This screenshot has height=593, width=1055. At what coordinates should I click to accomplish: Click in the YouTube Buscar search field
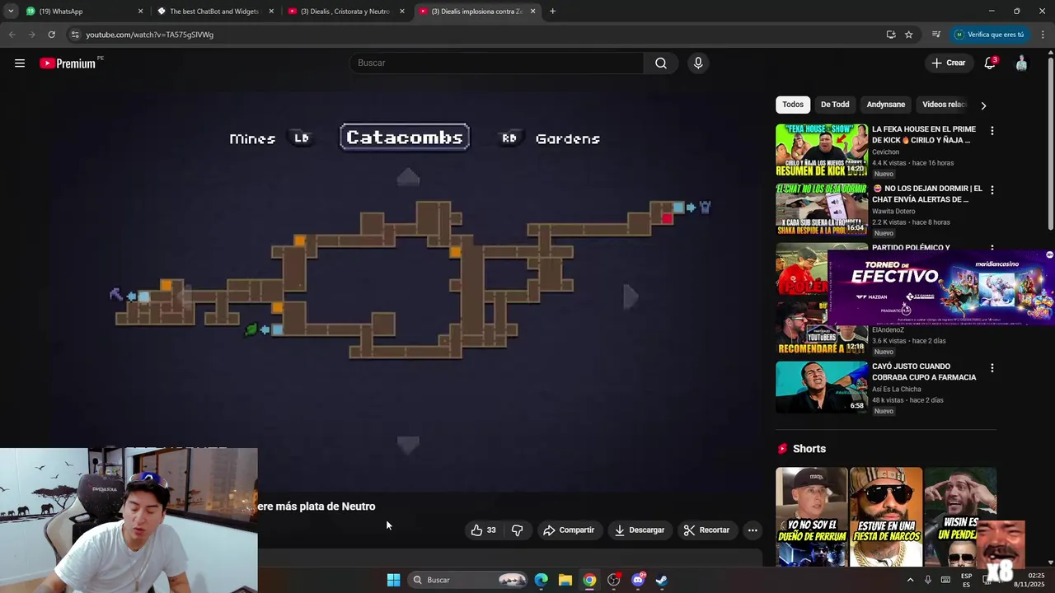tap(498, 63)
